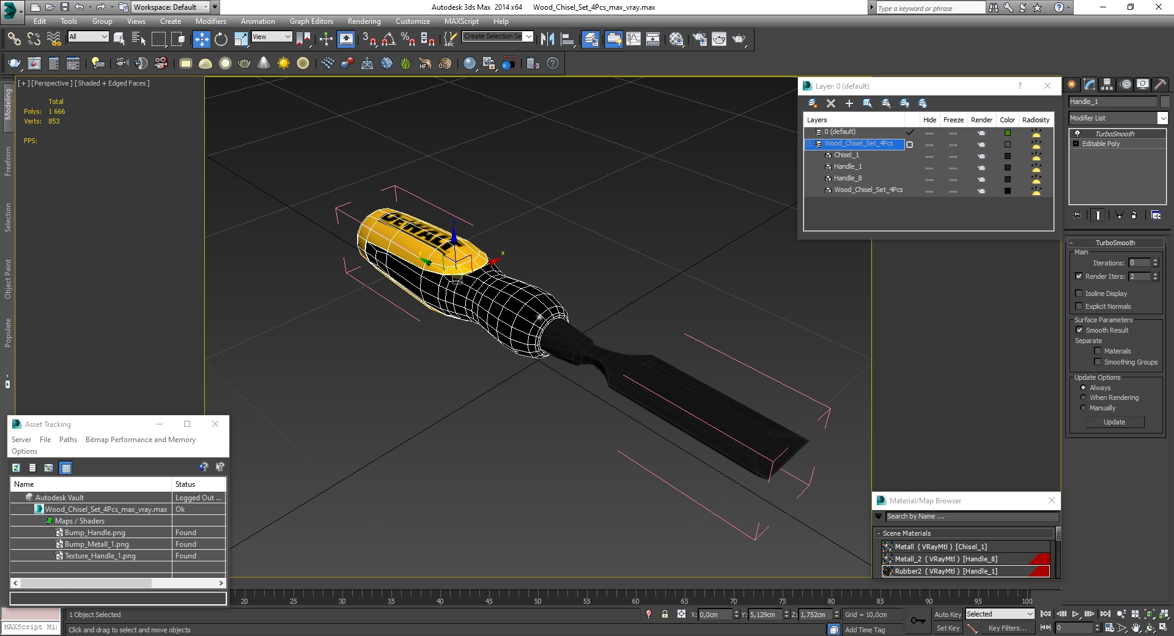The height and width of the screenshot is (636, 1174).
Task: Open the Selected key filter dropdown
Action: [1000, 614]
